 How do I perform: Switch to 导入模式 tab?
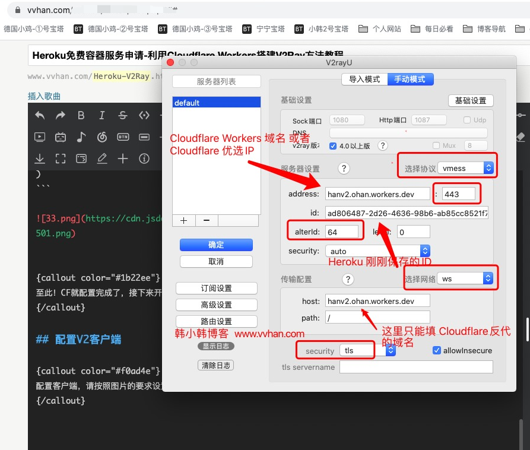(x=364, y=79)
